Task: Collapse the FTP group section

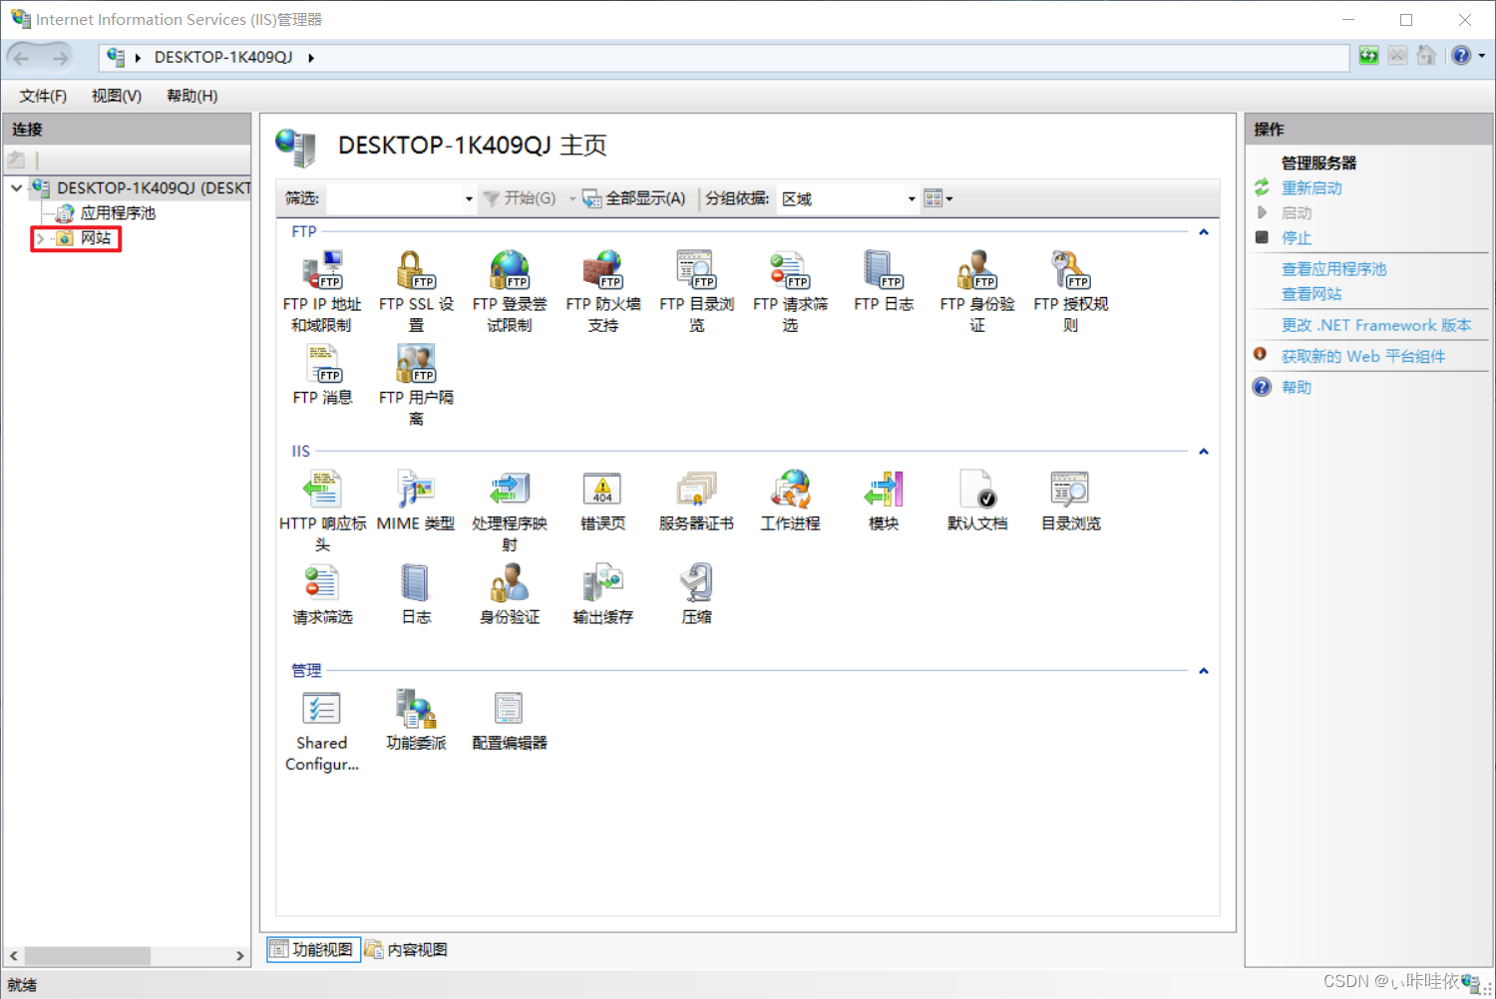Action: point(1204,232)
